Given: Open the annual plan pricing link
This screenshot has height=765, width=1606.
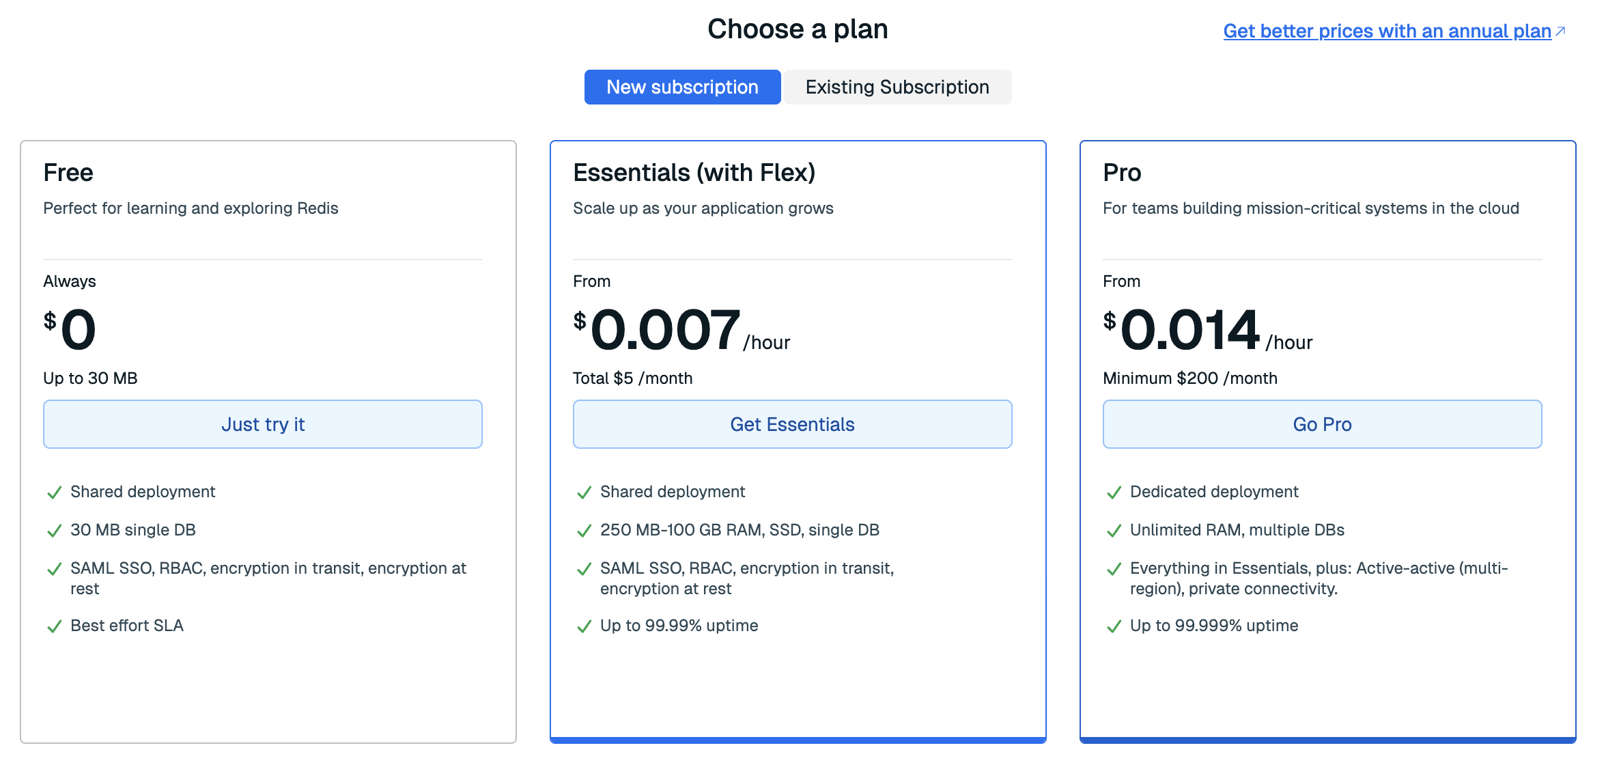Looking at the screenshot, I should (x=1387, y=31).
